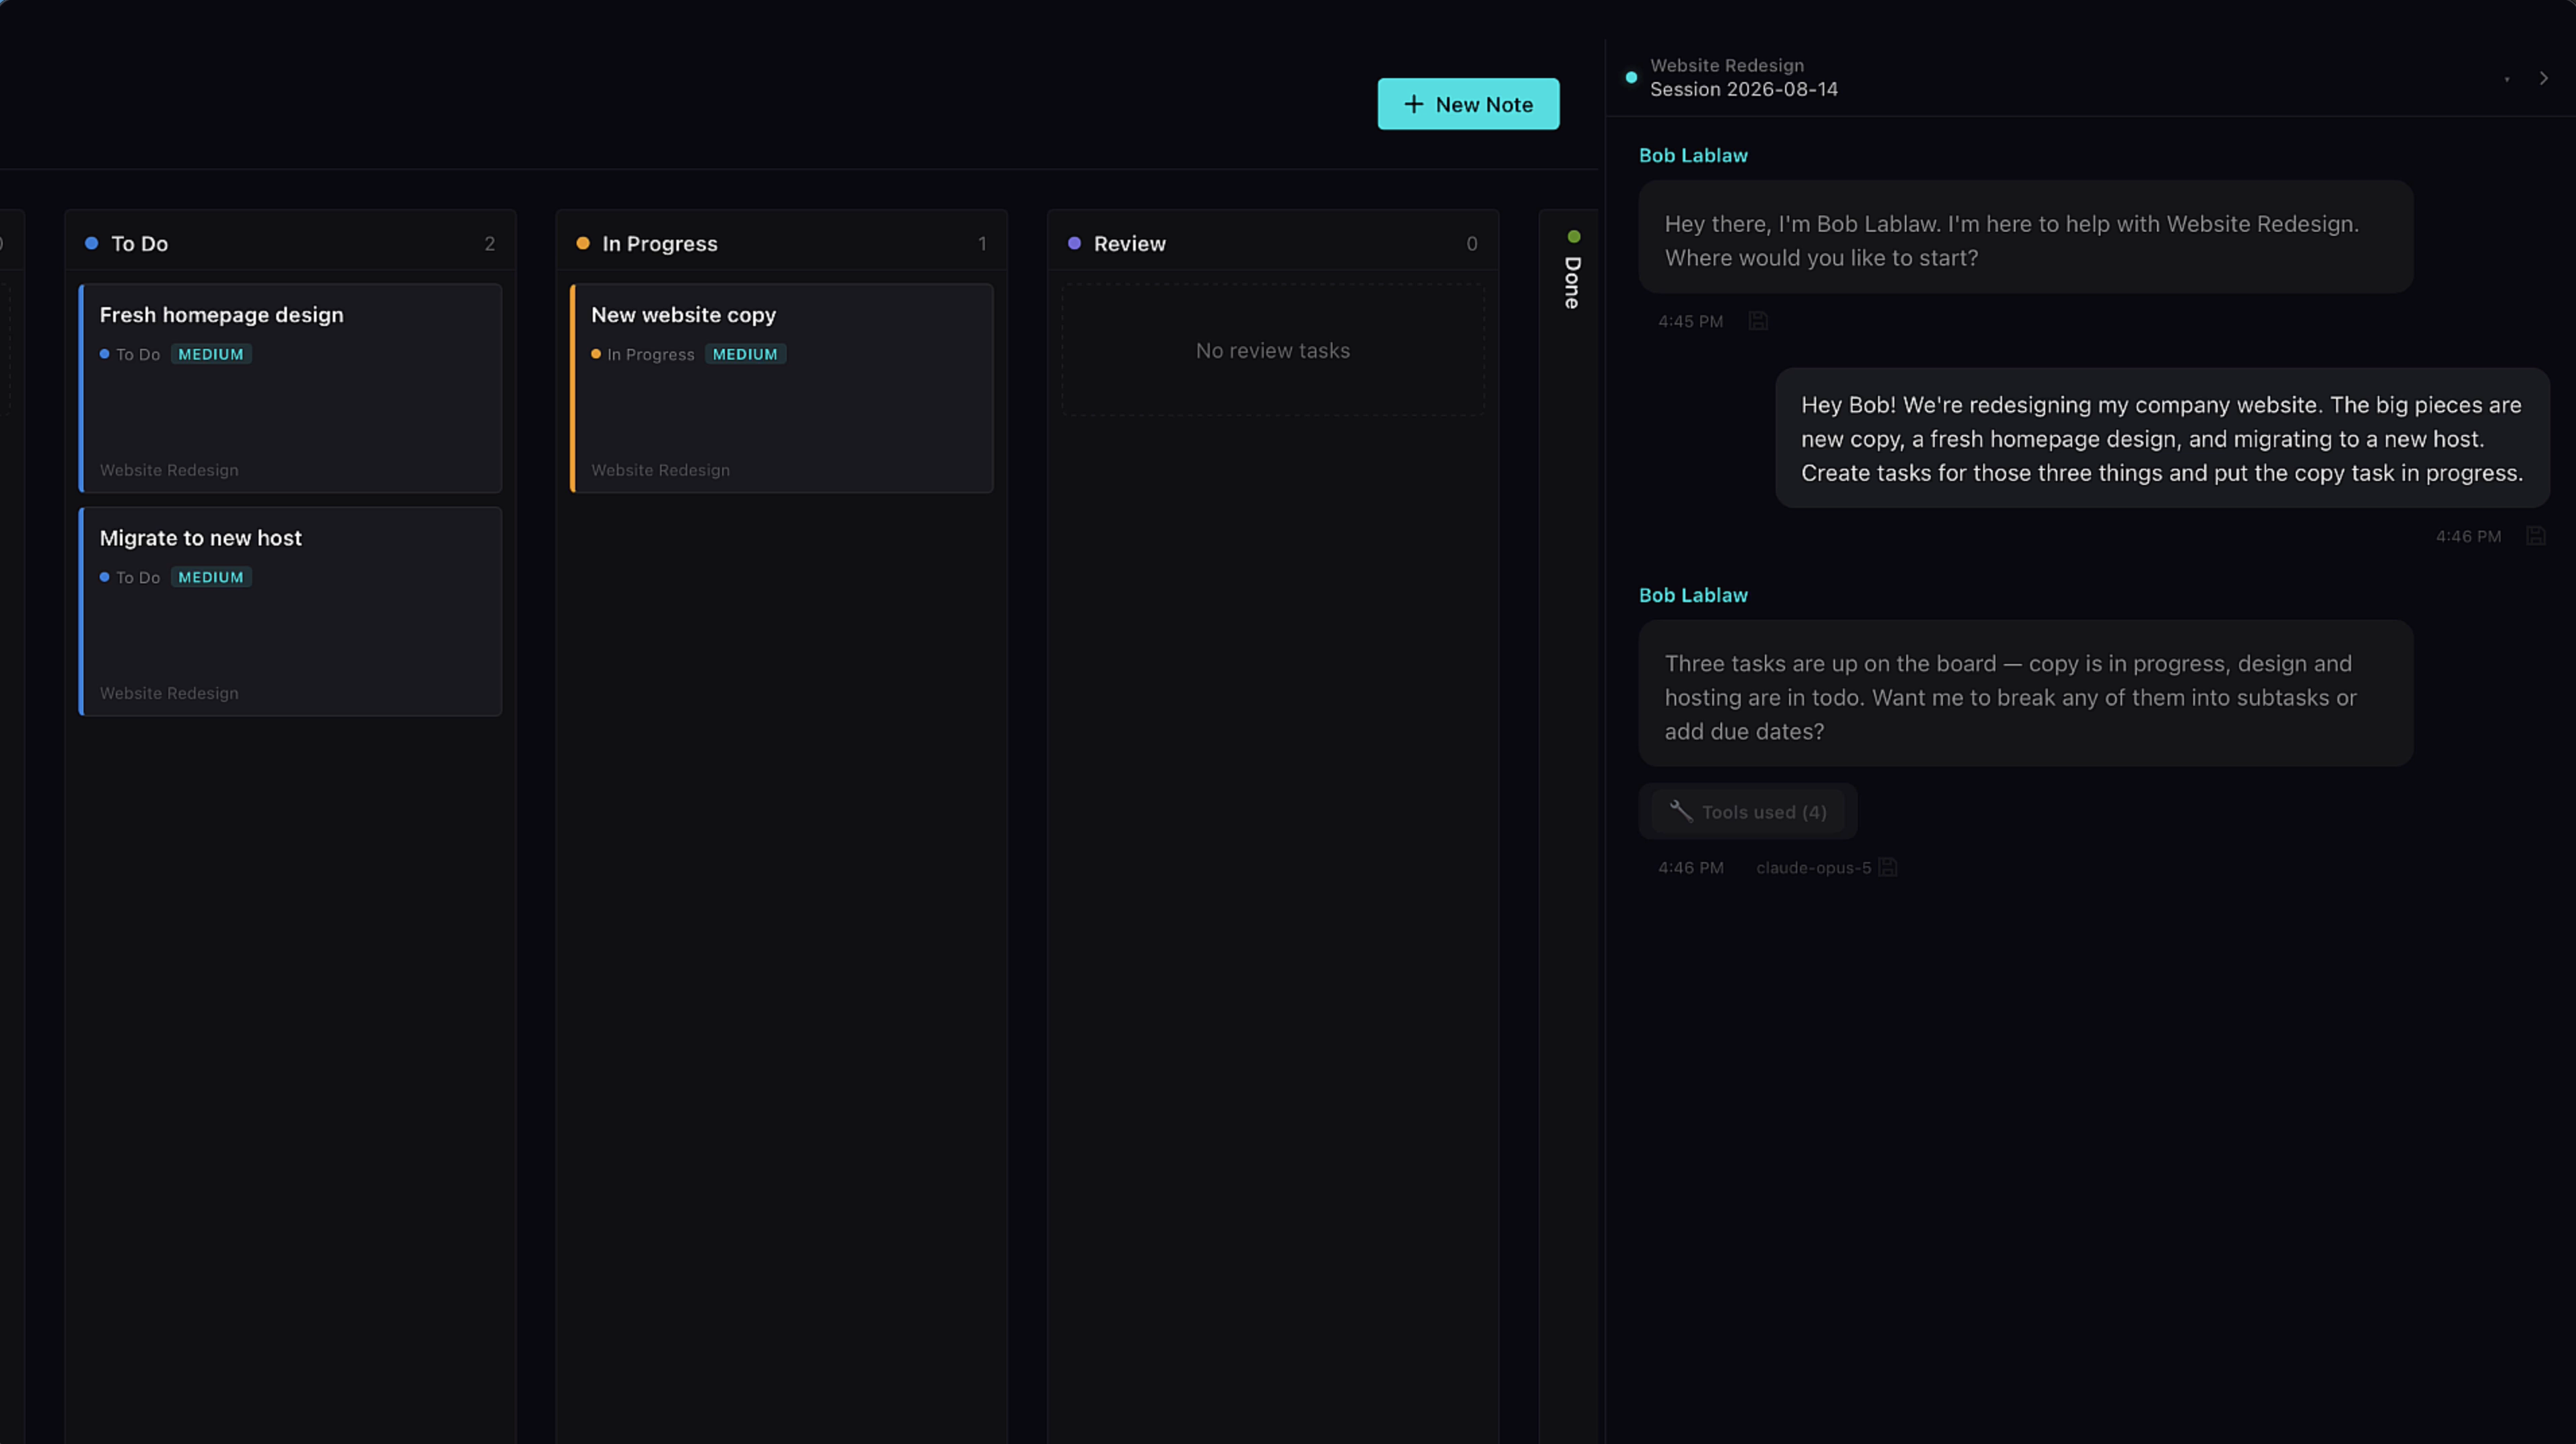Click Website Redesign label on Migrate to new host card
This screenshot has height=1444, width=2576.
pos(169,693)
